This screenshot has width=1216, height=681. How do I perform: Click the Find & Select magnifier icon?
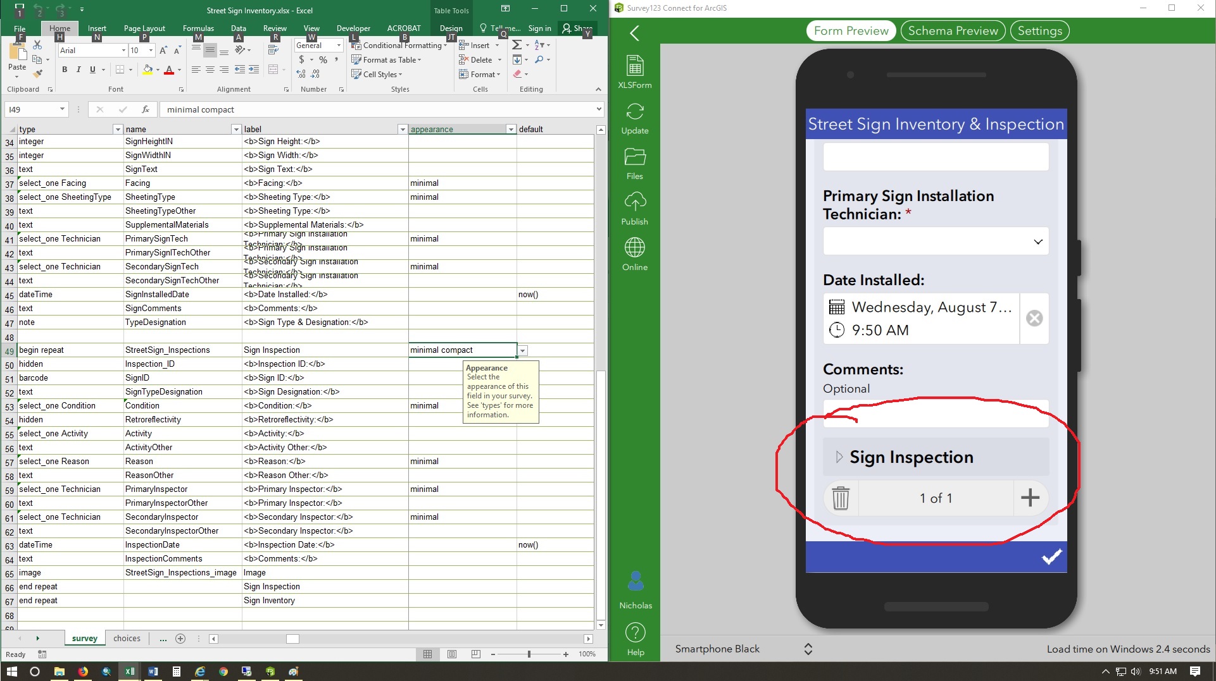pyautogui.click(x=542, y=60)
